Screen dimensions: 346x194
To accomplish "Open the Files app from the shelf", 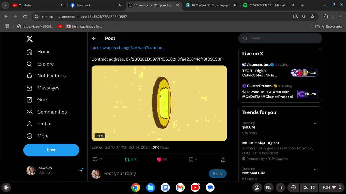I will pos(150,188).
